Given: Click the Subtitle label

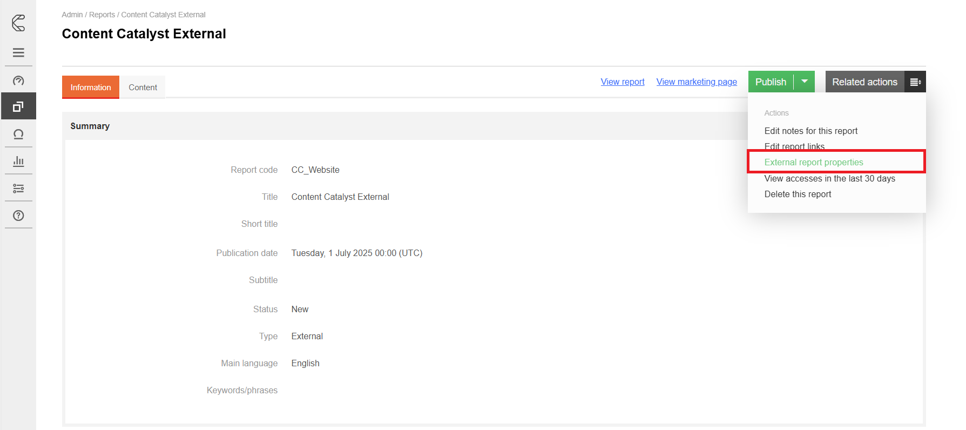Looking at the screenshot, I should [x=263, y=280].
